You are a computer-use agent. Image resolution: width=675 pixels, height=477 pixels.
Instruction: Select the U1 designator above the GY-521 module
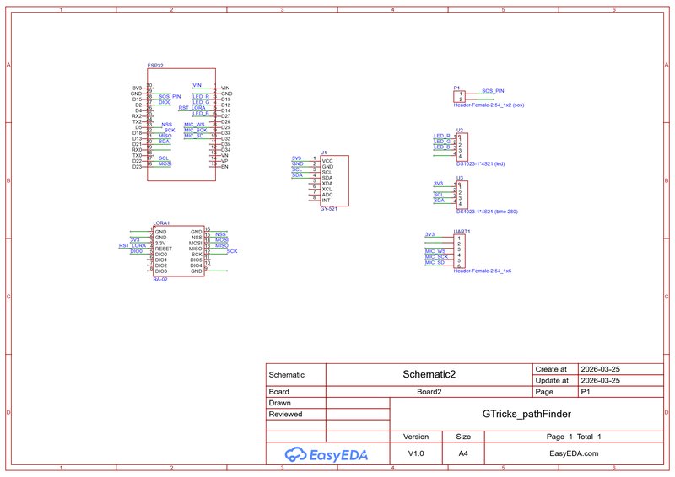(x=323, y=153)
